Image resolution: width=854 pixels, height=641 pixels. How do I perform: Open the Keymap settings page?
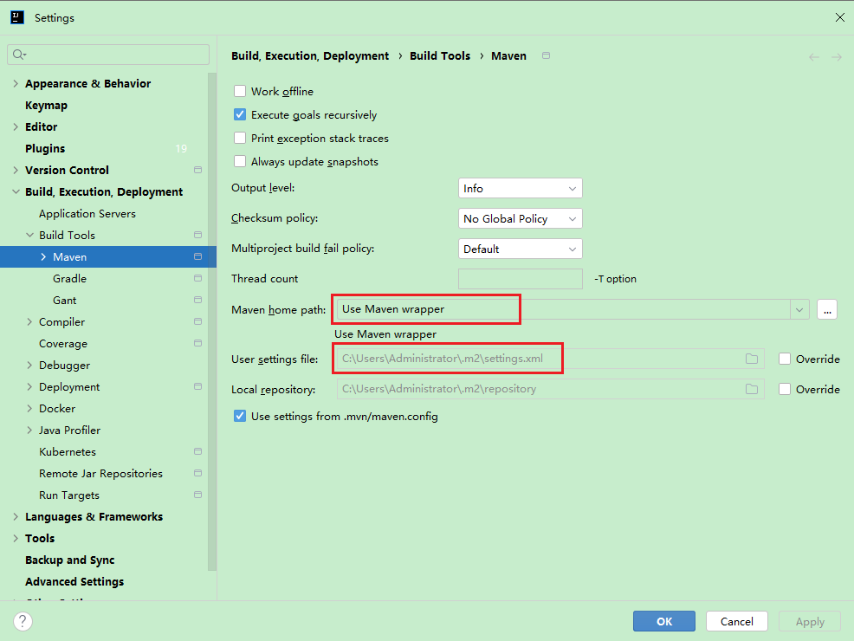click(46, 106)
